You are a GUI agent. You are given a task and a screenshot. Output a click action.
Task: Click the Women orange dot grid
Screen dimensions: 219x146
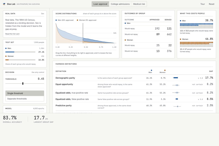click(x=196, y=44)
